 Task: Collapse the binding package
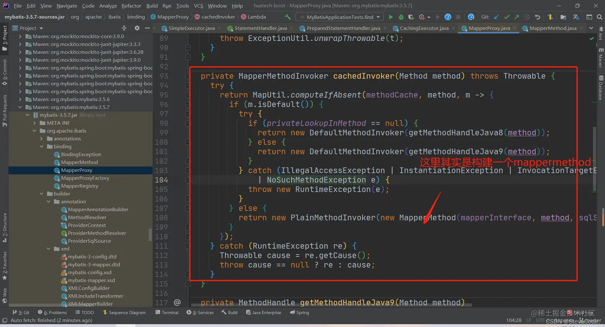41,147
